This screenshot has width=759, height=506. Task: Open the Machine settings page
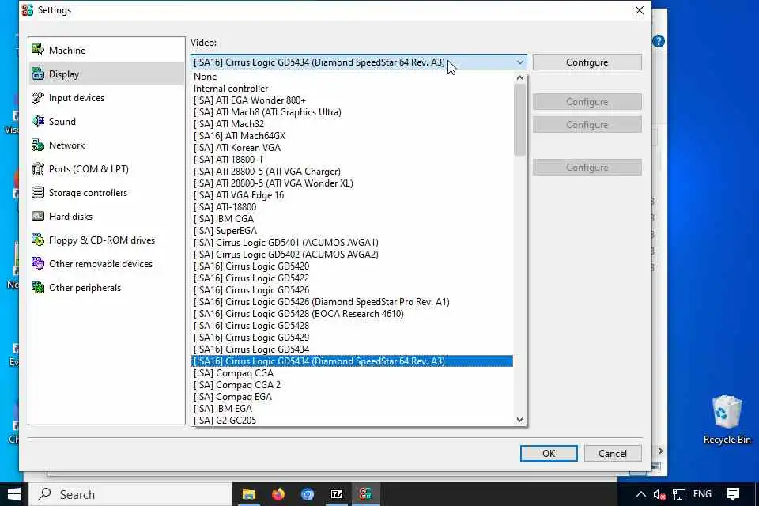pyautogui.click(x=107, y=50)
